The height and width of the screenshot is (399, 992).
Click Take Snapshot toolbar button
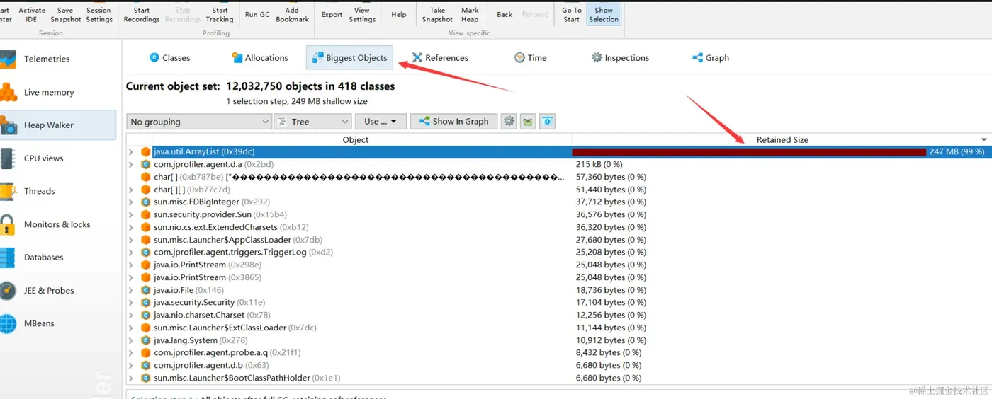[x=437, y=15]
